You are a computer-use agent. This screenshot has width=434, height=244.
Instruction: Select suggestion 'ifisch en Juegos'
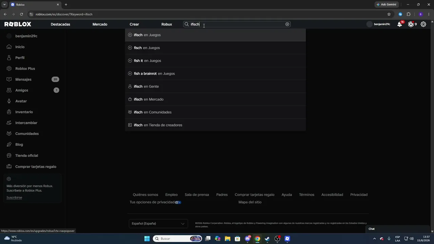coord(215,35)
